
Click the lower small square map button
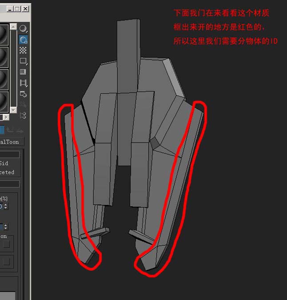coord(7,262)
